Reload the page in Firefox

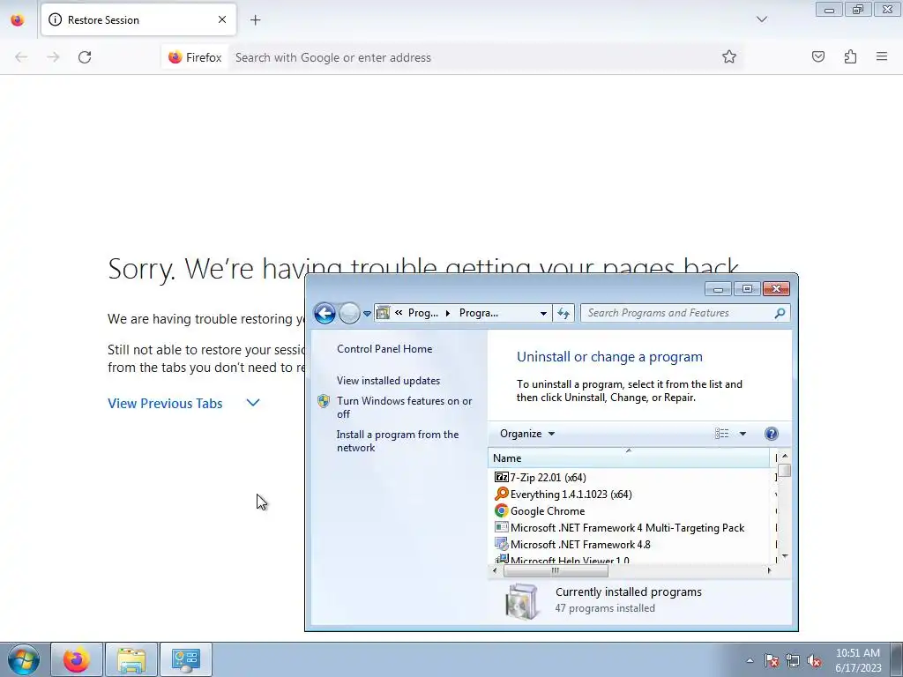point(85,57)
